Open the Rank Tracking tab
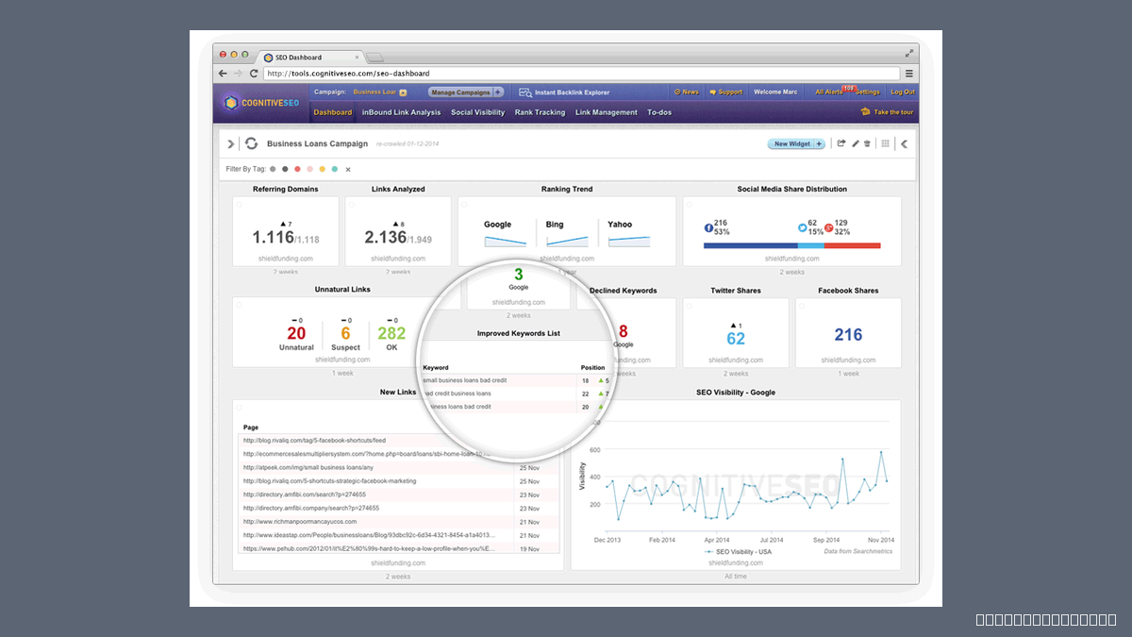 pos(540,112)
